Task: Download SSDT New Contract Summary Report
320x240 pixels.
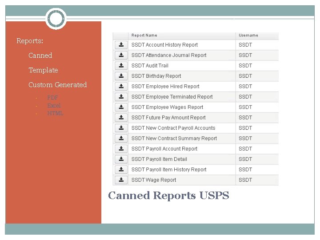Action: pyautogui.click(x=121, y=138)
